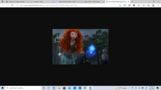Open the dark square extension icon left of the K icon
Image resolution: width=161 pixels, height=90 pixels.
[130, 5]
